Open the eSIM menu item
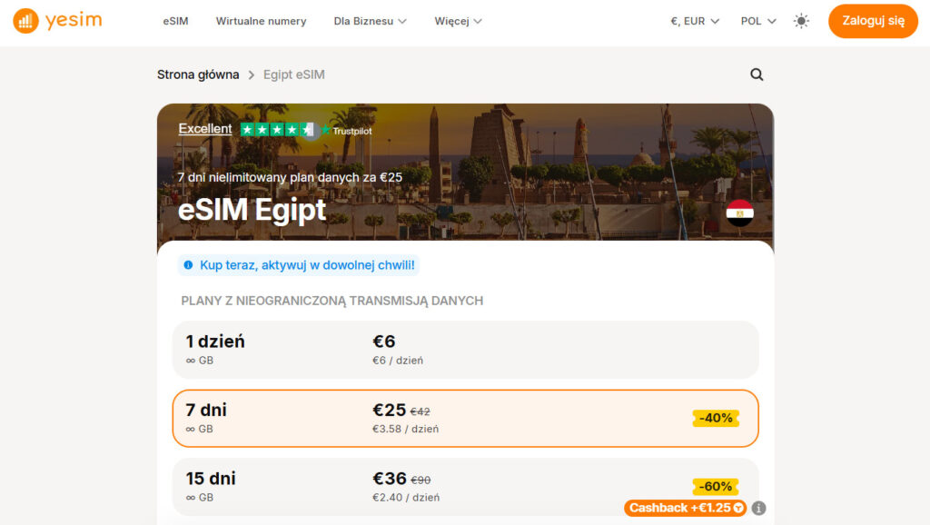 pyautogui.click(x=175, y=20)
